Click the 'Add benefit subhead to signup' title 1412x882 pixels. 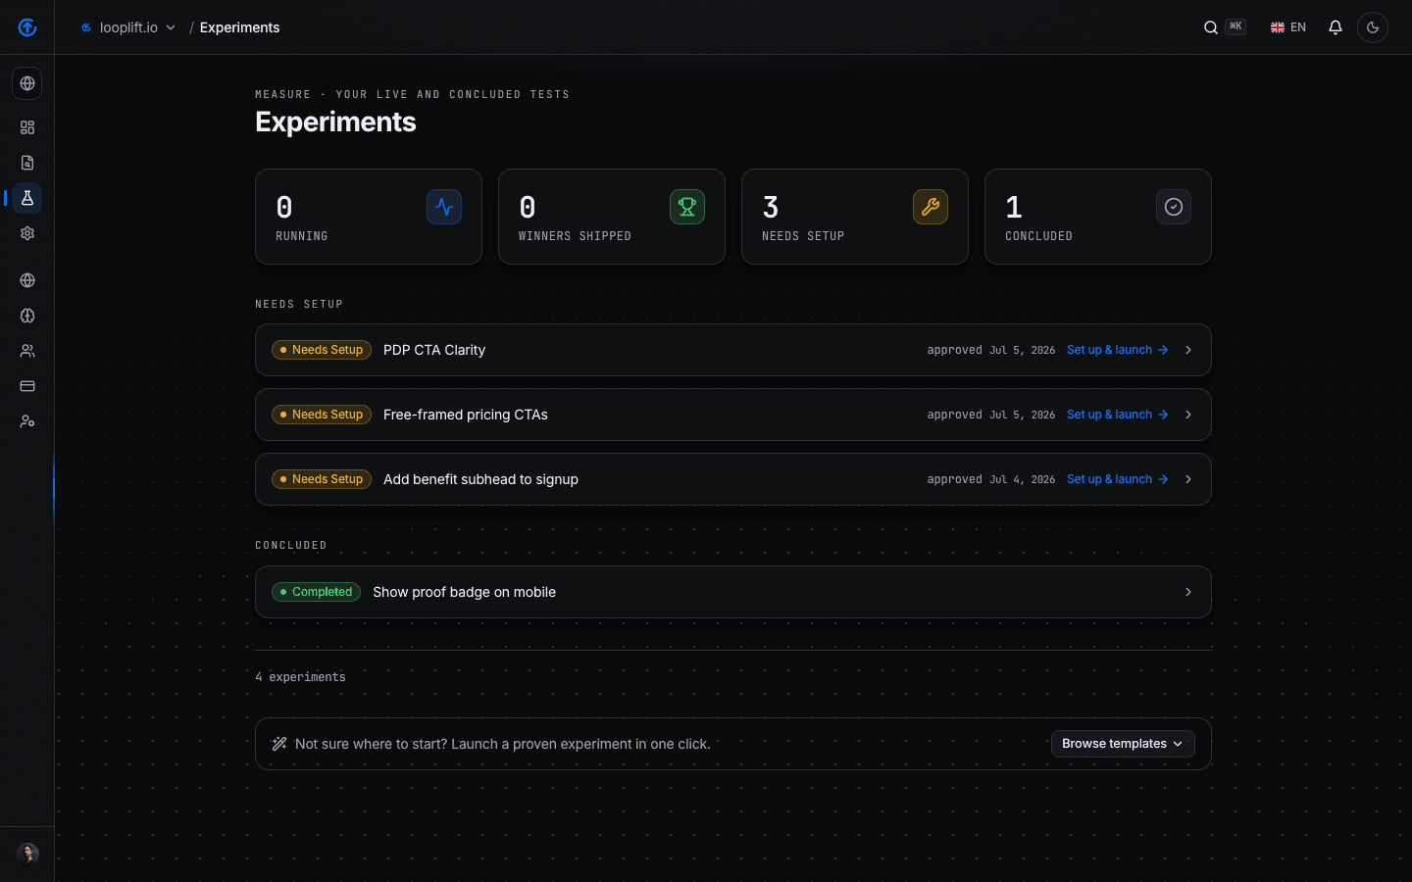[x=480, y=479]
